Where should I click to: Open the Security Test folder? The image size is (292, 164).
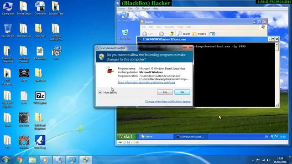(x=56, y=8)
